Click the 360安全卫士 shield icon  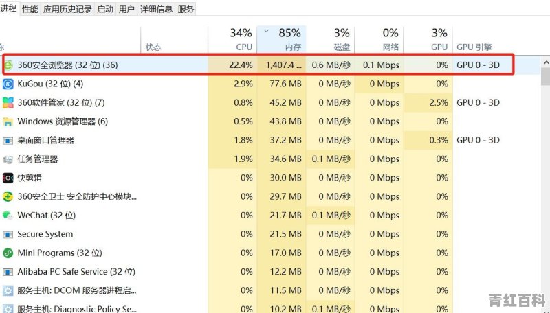pos(8,197)
